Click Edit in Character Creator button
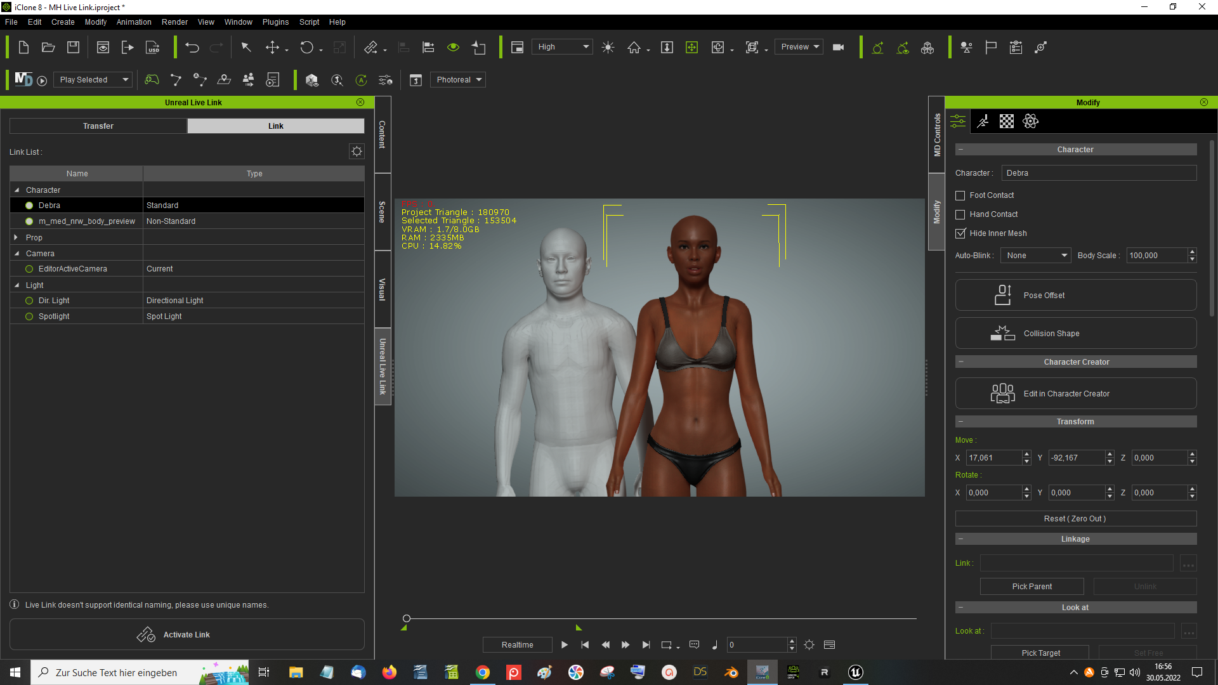The width and height of the screenshot is (1218, 685). coord(1076,393)
